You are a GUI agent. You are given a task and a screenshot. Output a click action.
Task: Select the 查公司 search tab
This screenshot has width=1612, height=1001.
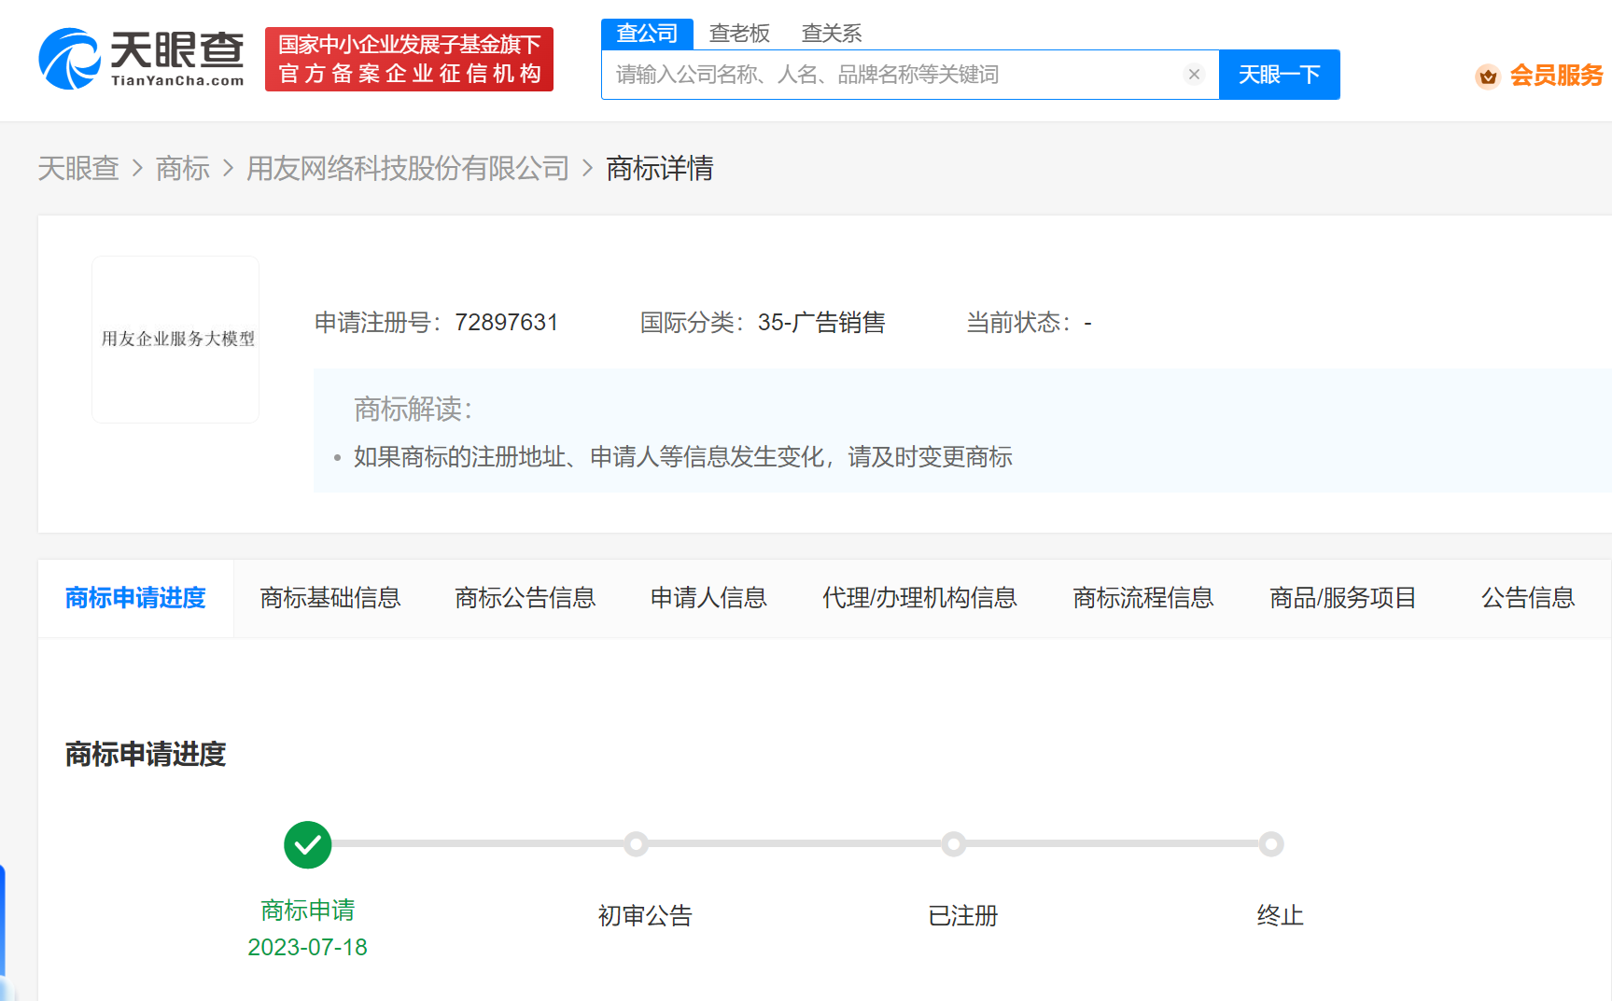(x=647, y=34)
